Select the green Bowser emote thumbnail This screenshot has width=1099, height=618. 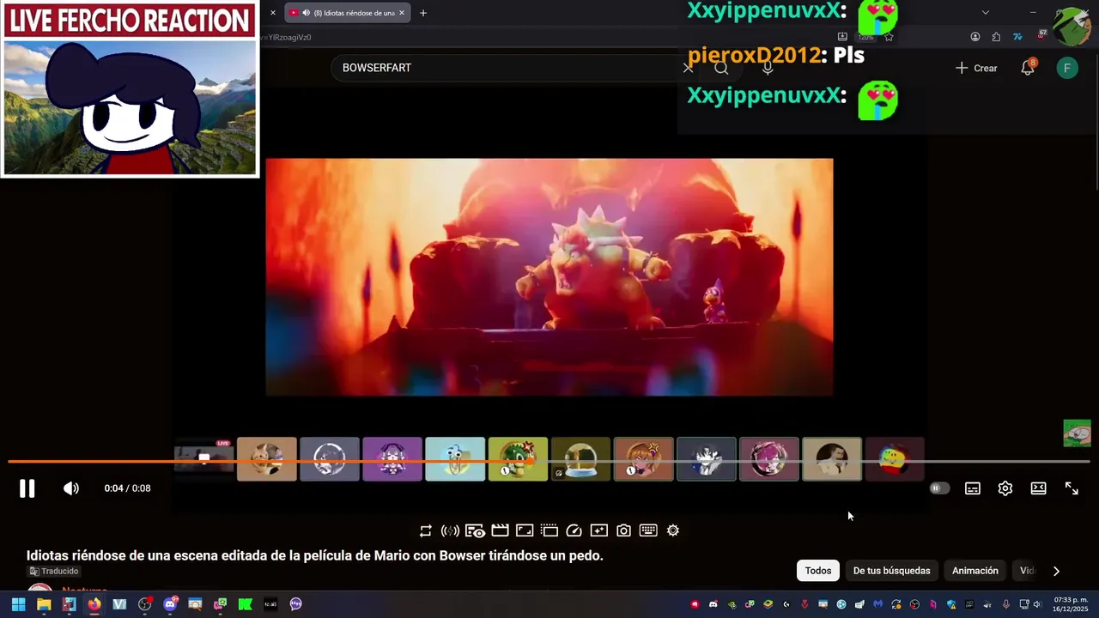pos(518,458)
